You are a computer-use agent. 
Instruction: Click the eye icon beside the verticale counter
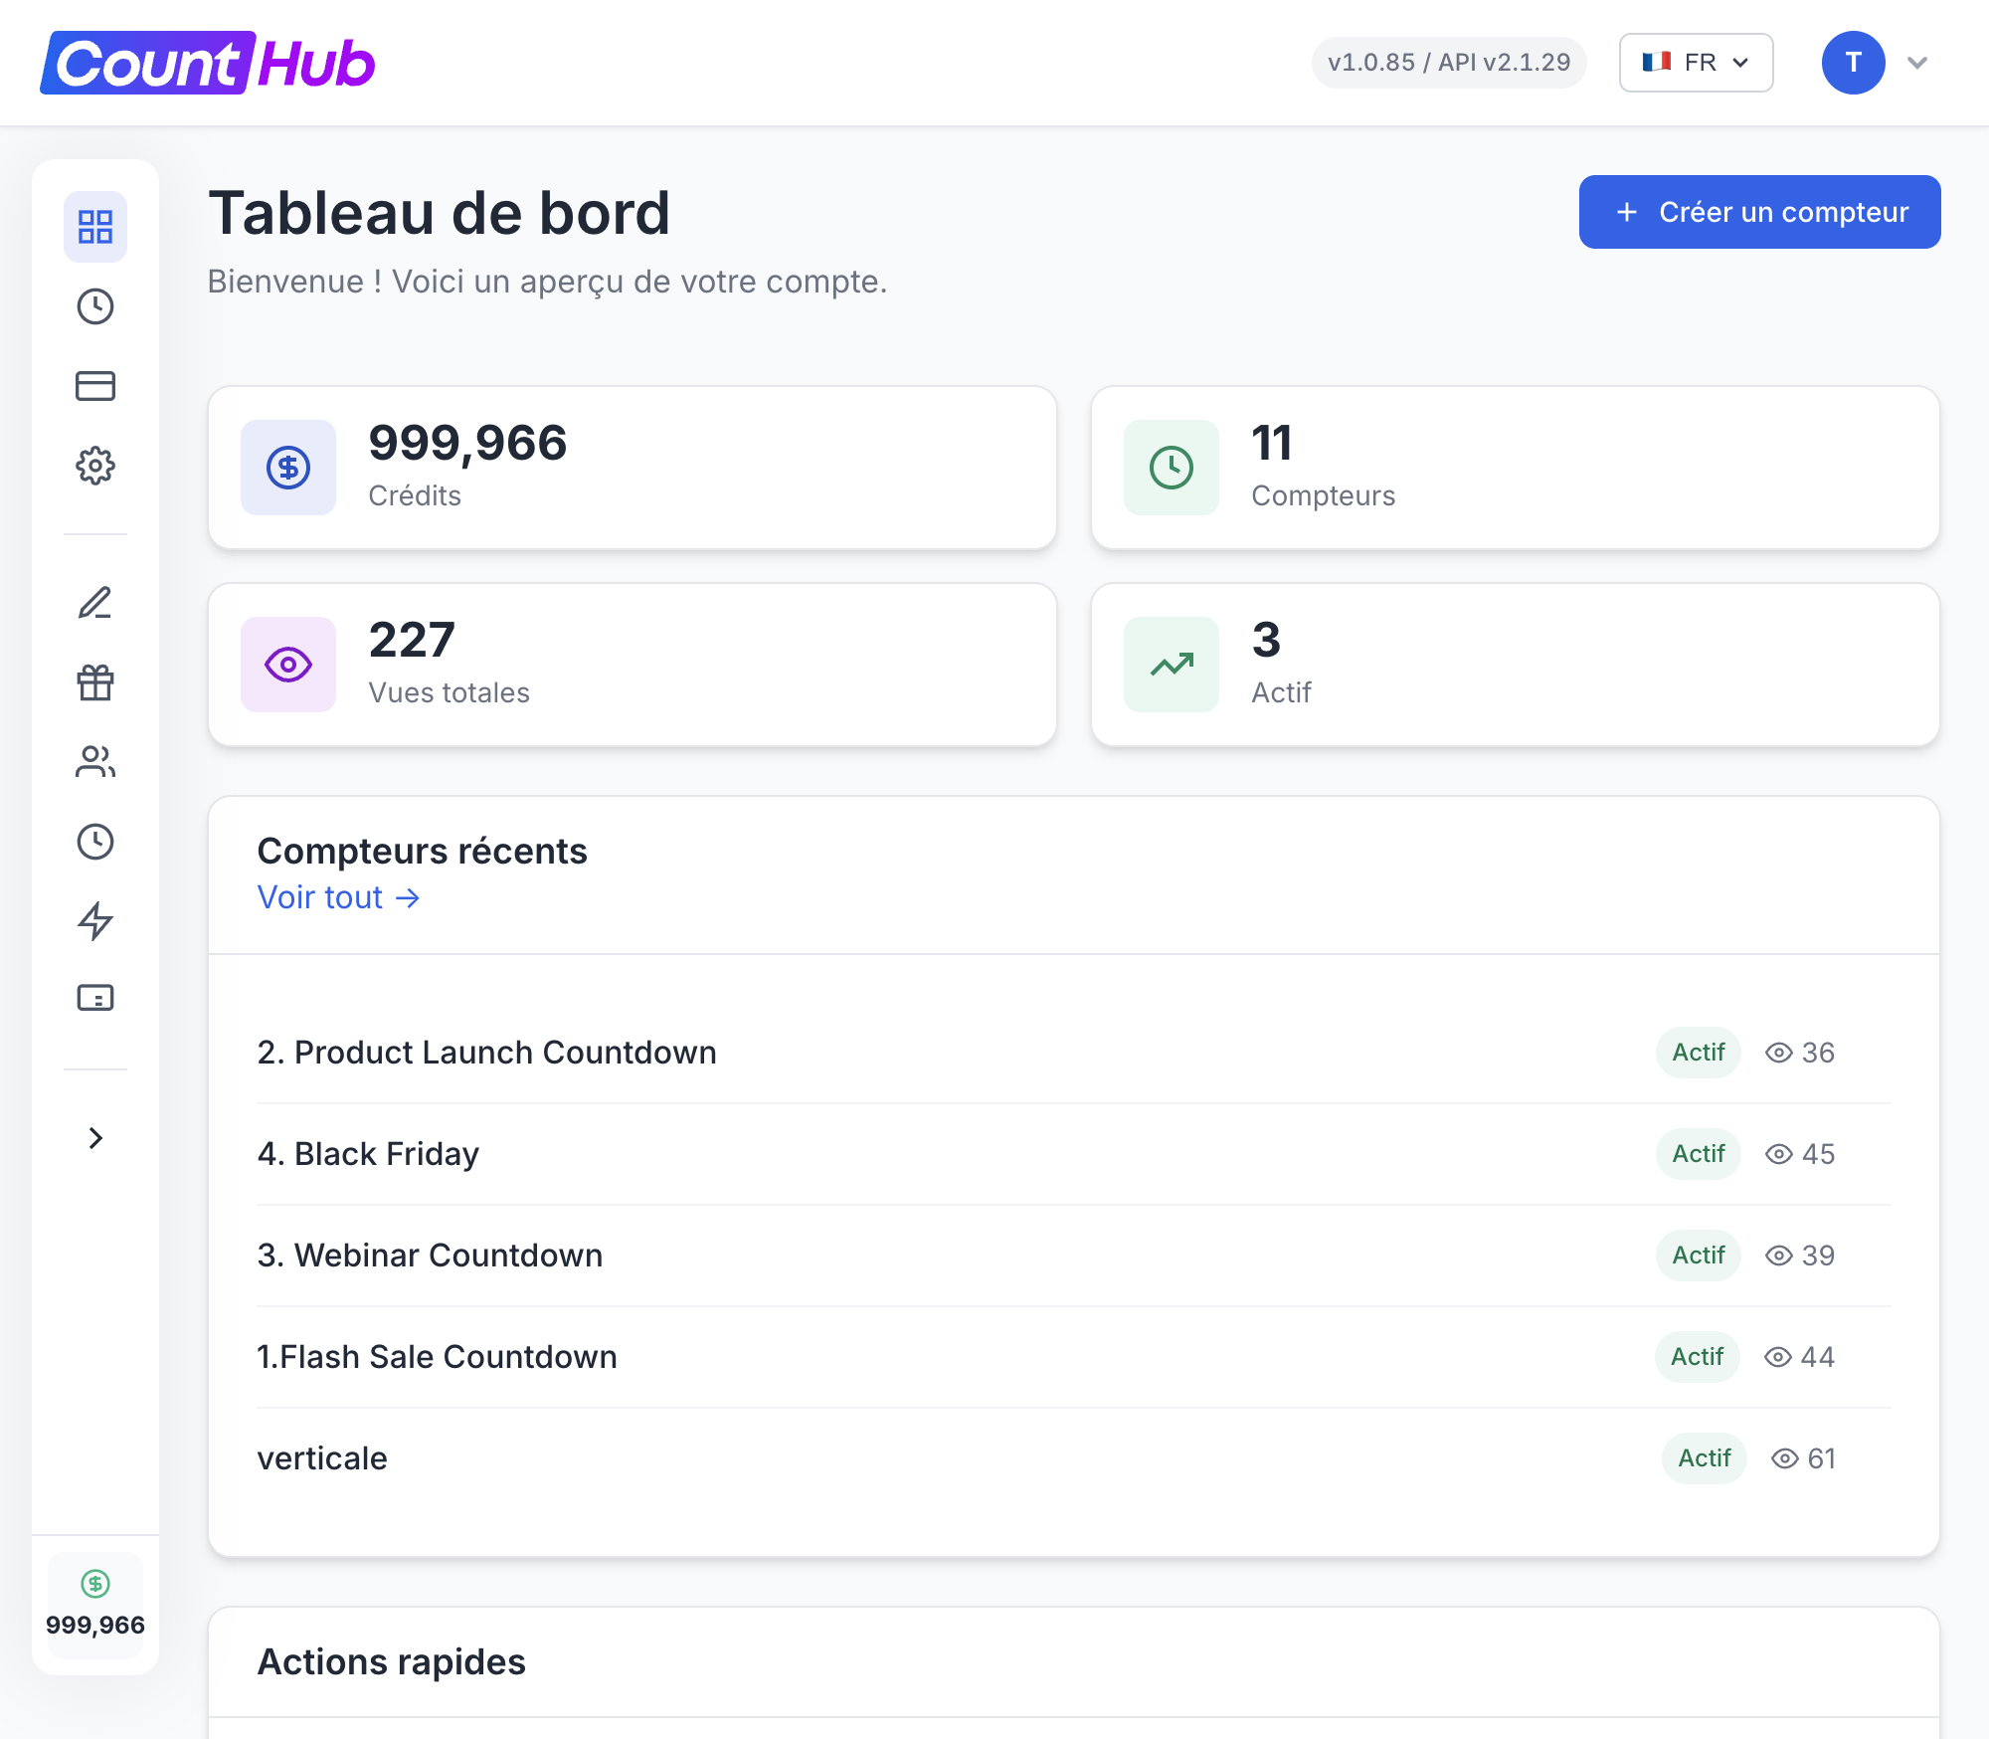point(1785,1458)
